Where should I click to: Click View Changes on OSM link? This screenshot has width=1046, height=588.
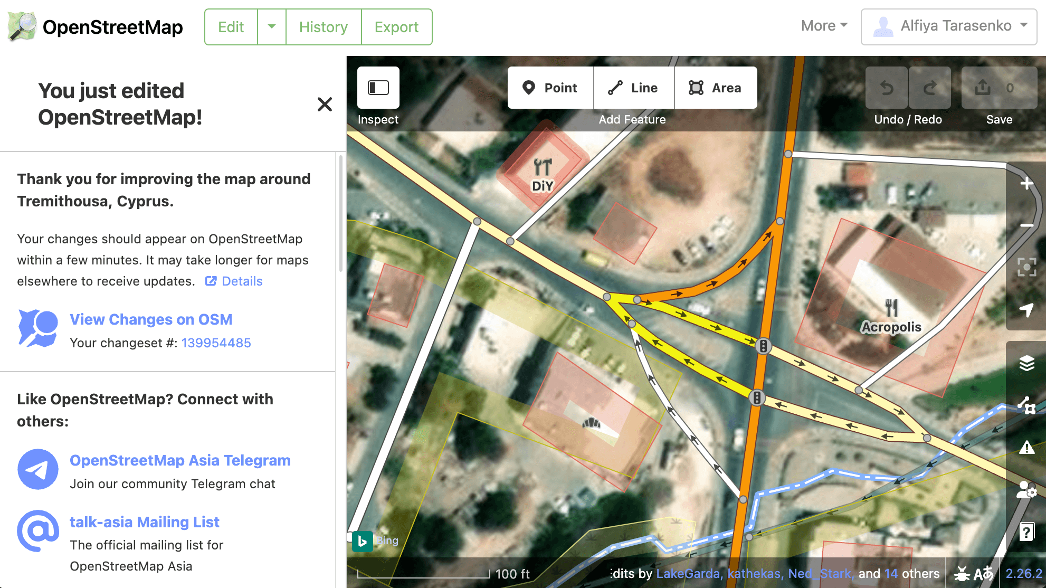(x=151, y=319)
